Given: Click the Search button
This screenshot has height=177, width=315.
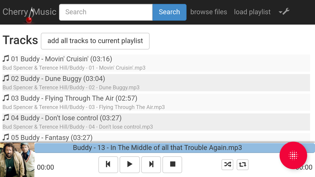Looking at the screenshot, I should click(x=169, y=12).
